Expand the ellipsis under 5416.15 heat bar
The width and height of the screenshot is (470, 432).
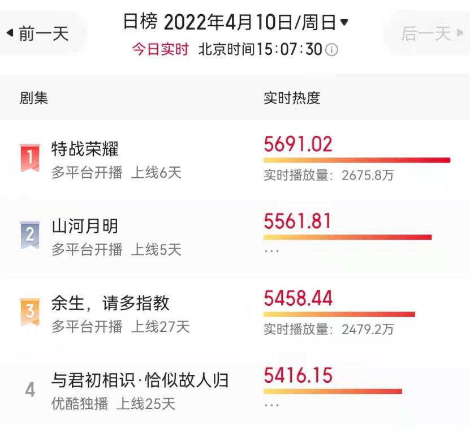point(271,405)
